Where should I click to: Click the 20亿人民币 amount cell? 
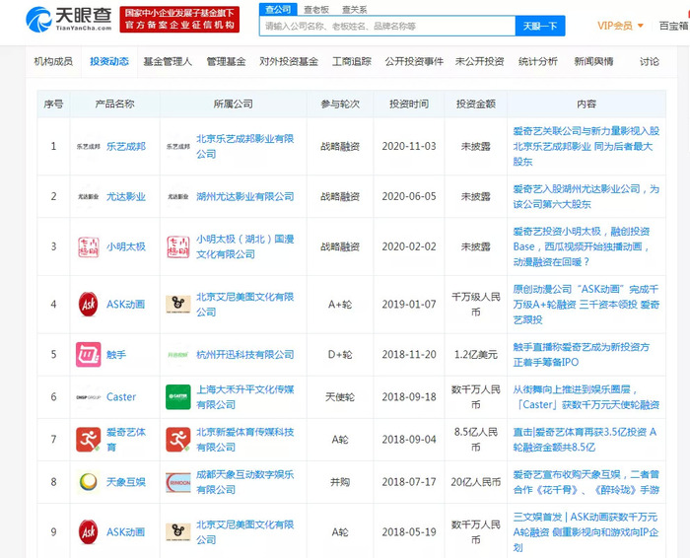coord(476,482)
